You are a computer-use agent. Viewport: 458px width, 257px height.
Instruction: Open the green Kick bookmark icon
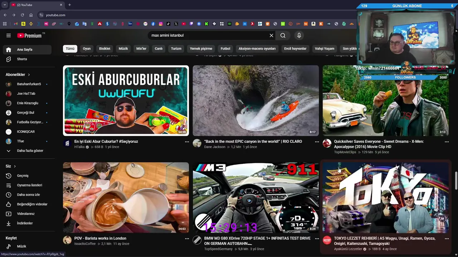click(206, 24)
